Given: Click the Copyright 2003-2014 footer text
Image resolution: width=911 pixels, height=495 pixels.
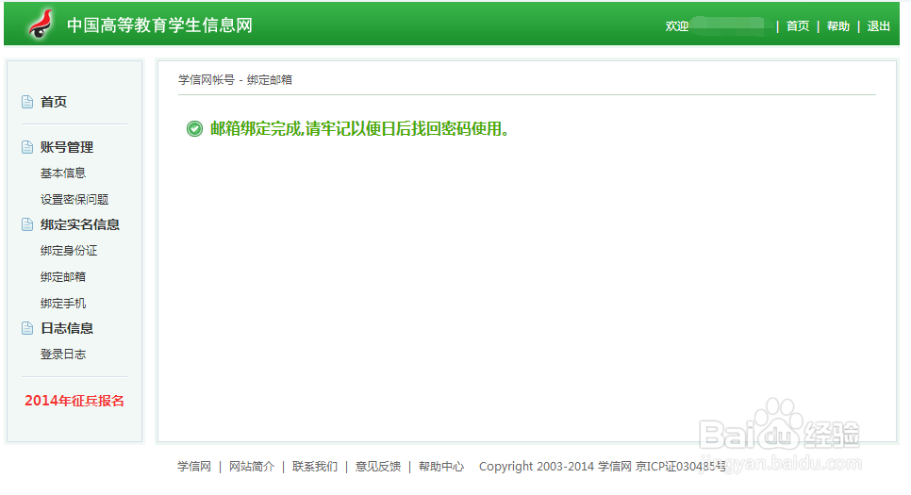Looking at the screenshot, I should click(603, 466).
